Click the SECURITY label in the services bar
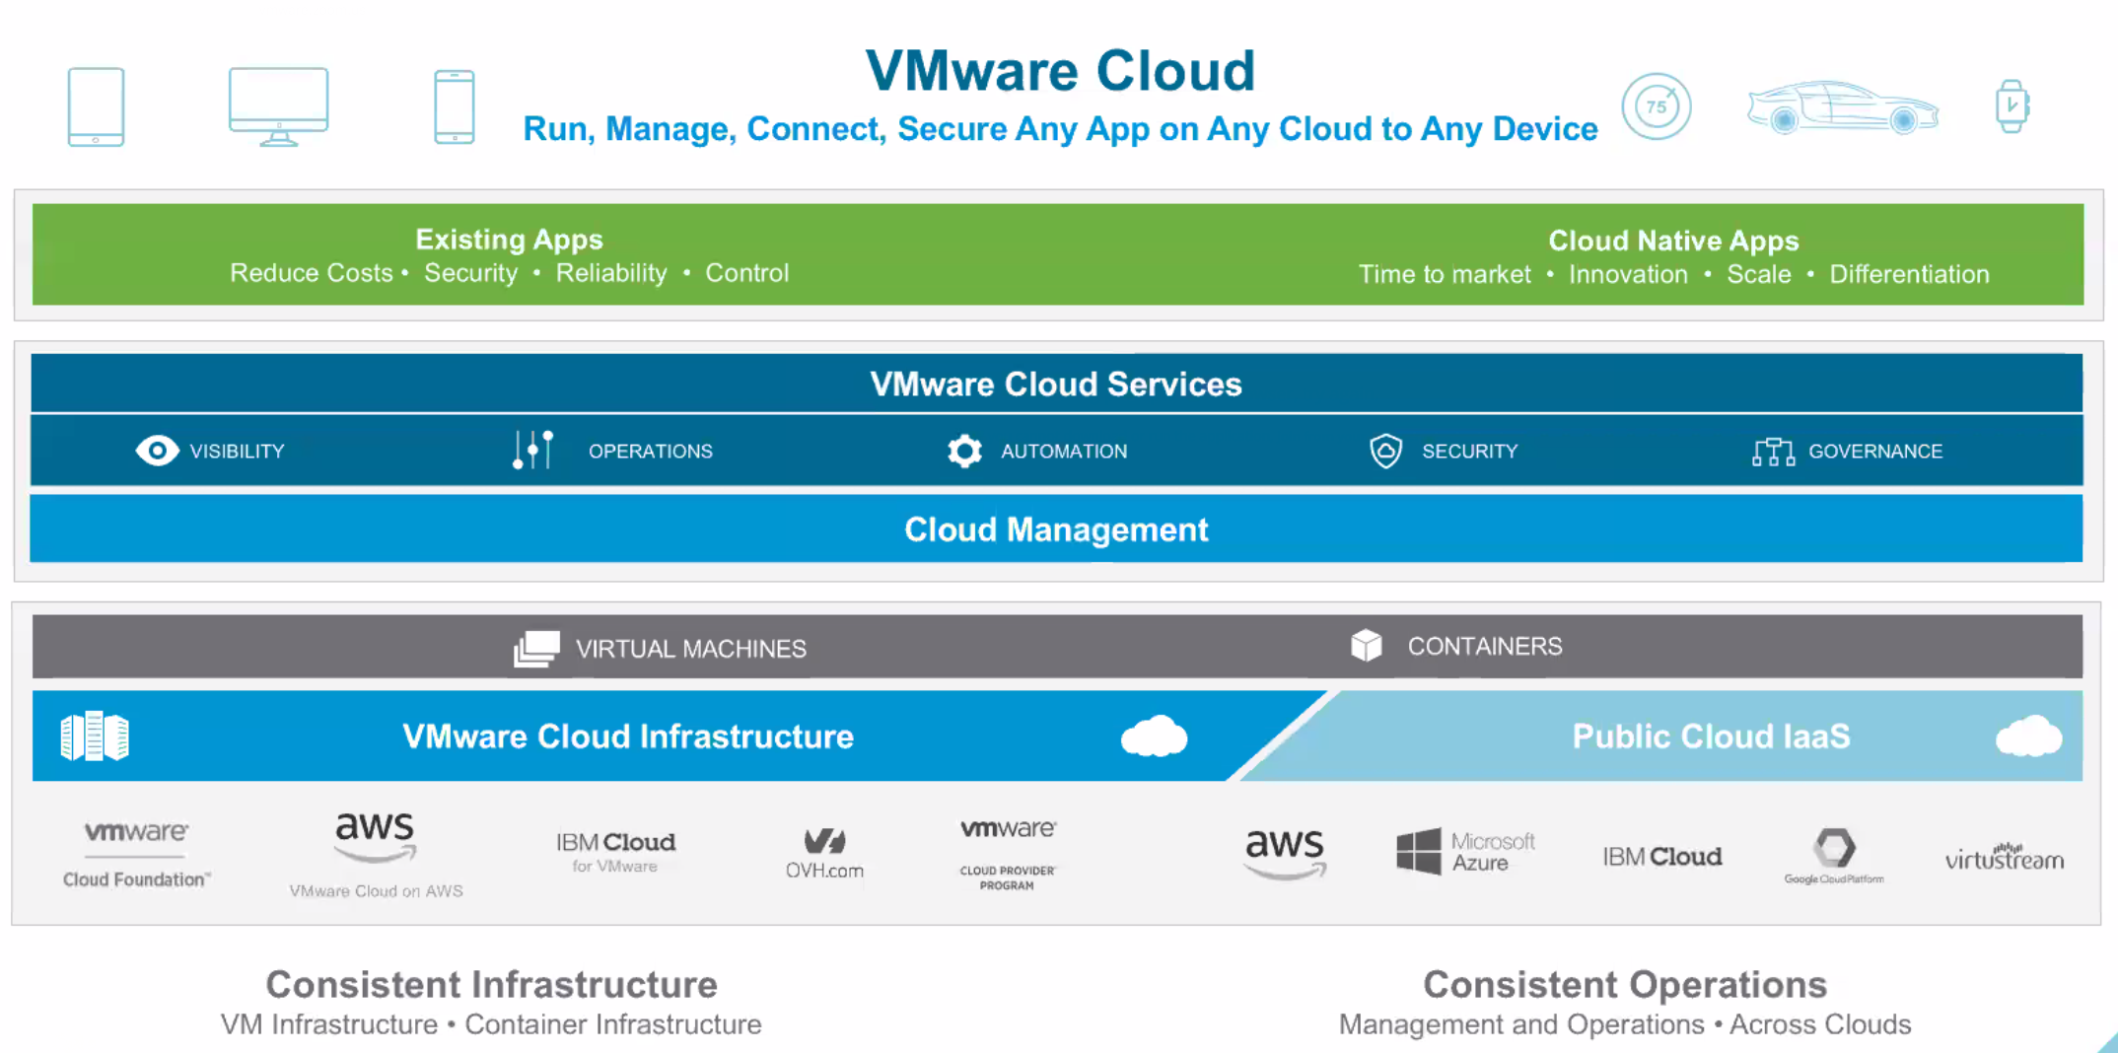Viewport: 2118px width, 1053px height. tap(1470, 451)
